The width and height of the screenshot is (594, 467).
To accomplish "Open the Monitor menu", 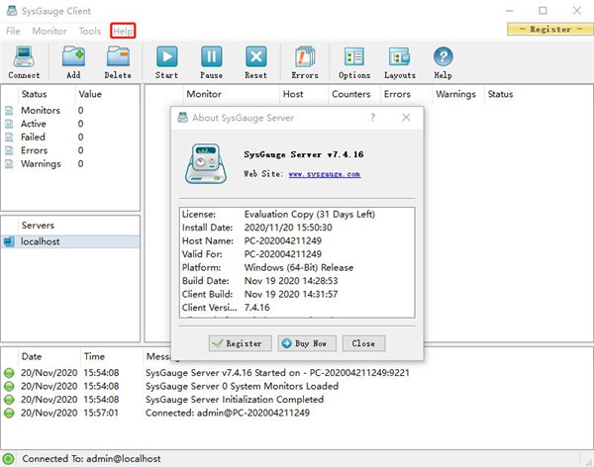I will pos(49,31).
